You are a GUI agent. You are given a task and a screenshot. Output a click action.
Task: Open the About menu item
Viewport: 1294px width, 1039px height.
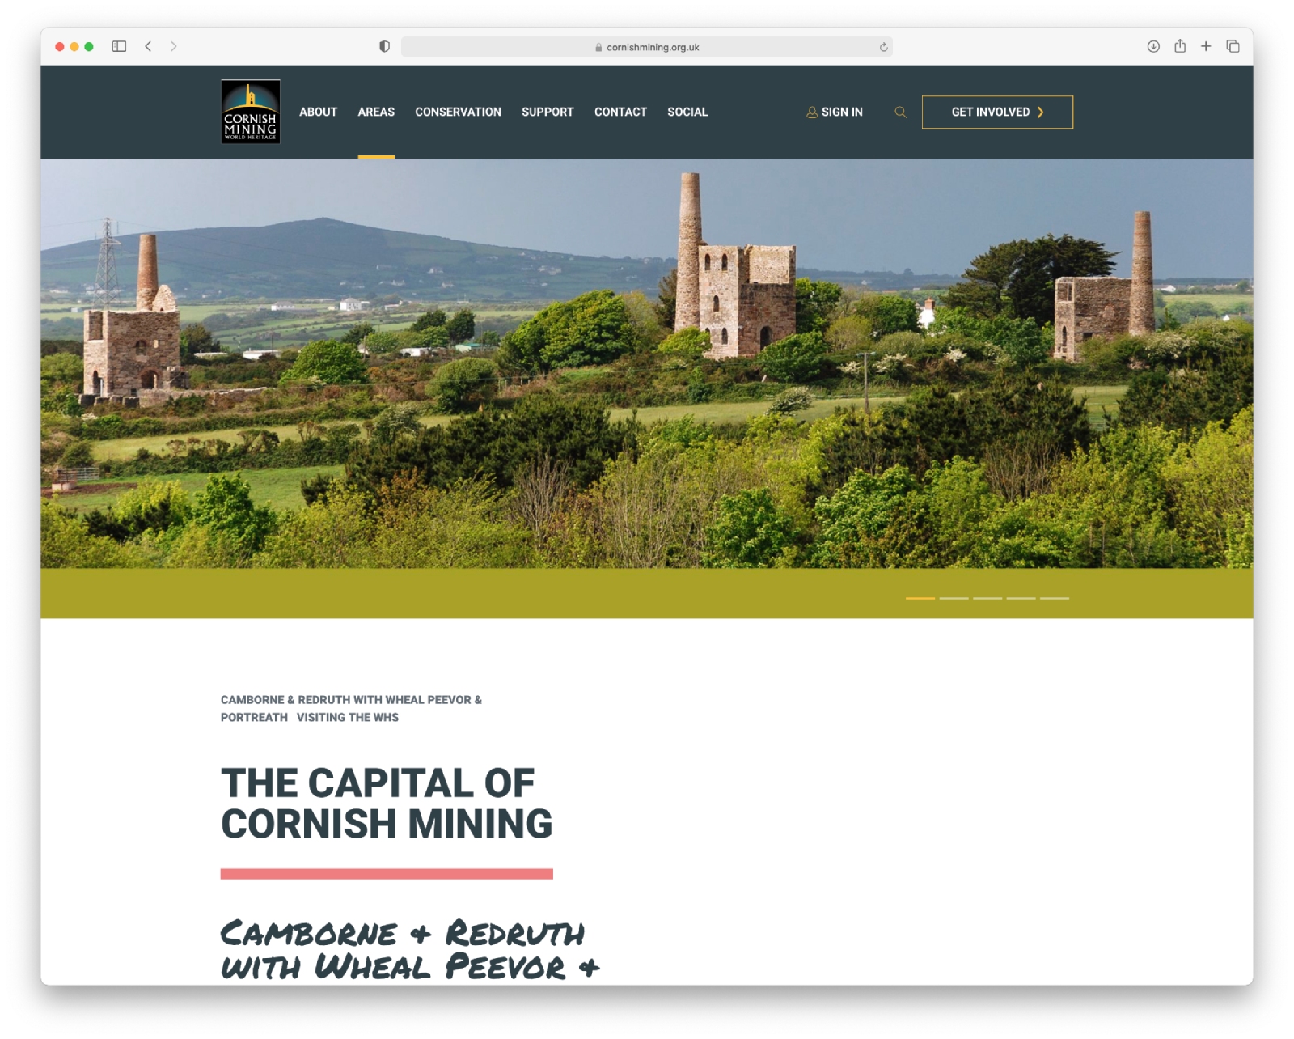[x=318, y=112]
